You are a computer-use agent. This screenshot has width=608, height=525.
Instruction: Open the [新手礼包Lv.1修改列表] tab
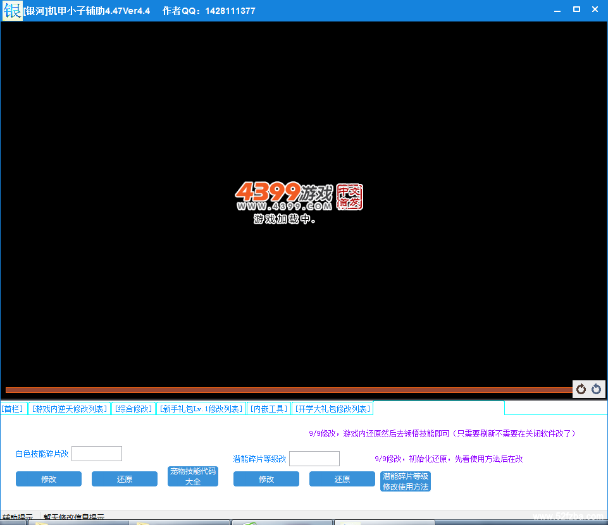coord(201,409)
